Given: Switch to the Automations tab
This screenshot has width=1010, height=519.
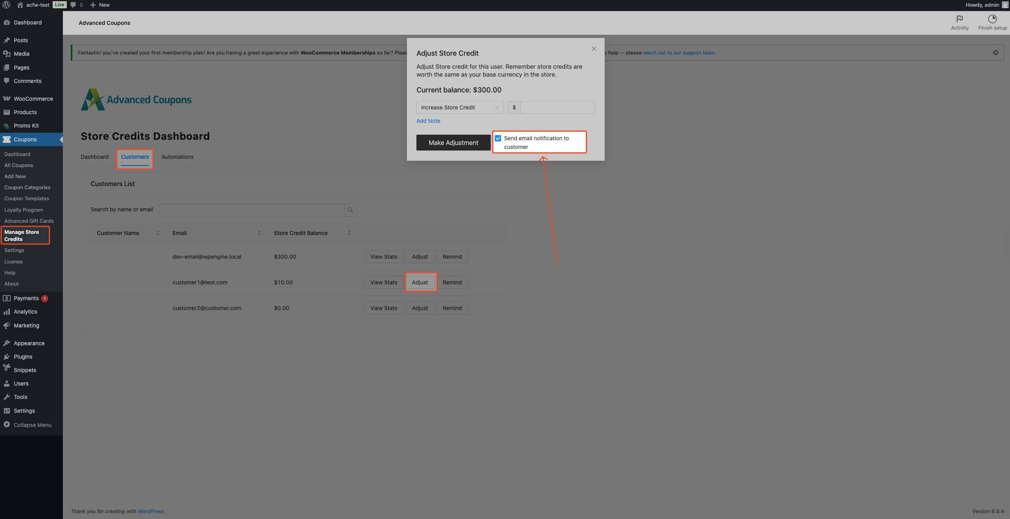Looking at the screenshot, I should click(x=177, y=157).
